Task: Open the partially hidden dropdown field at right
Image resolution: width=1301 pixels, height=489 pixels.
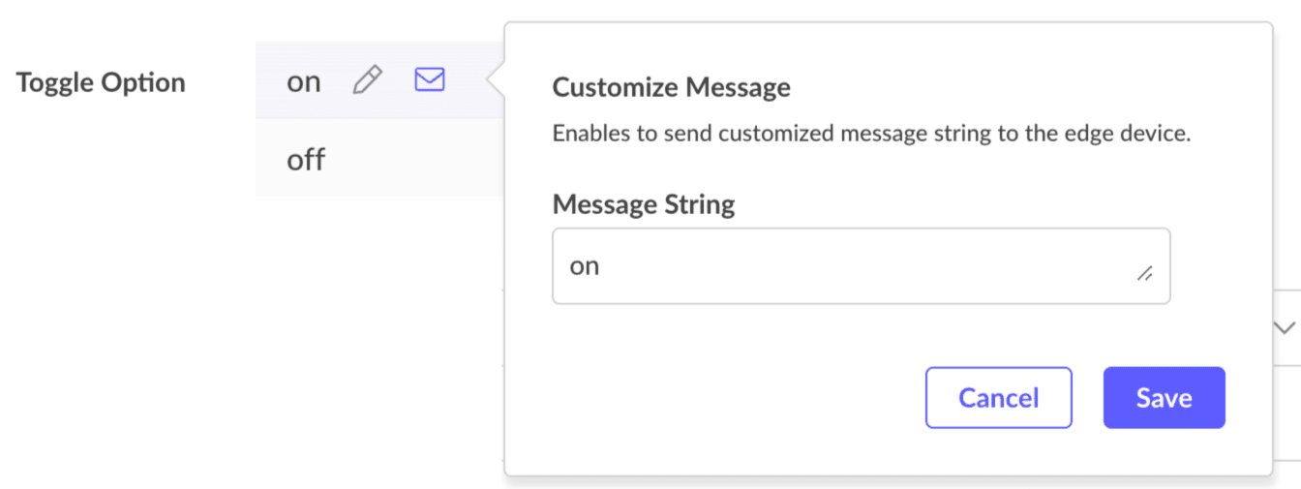Action: [1286, 327]
